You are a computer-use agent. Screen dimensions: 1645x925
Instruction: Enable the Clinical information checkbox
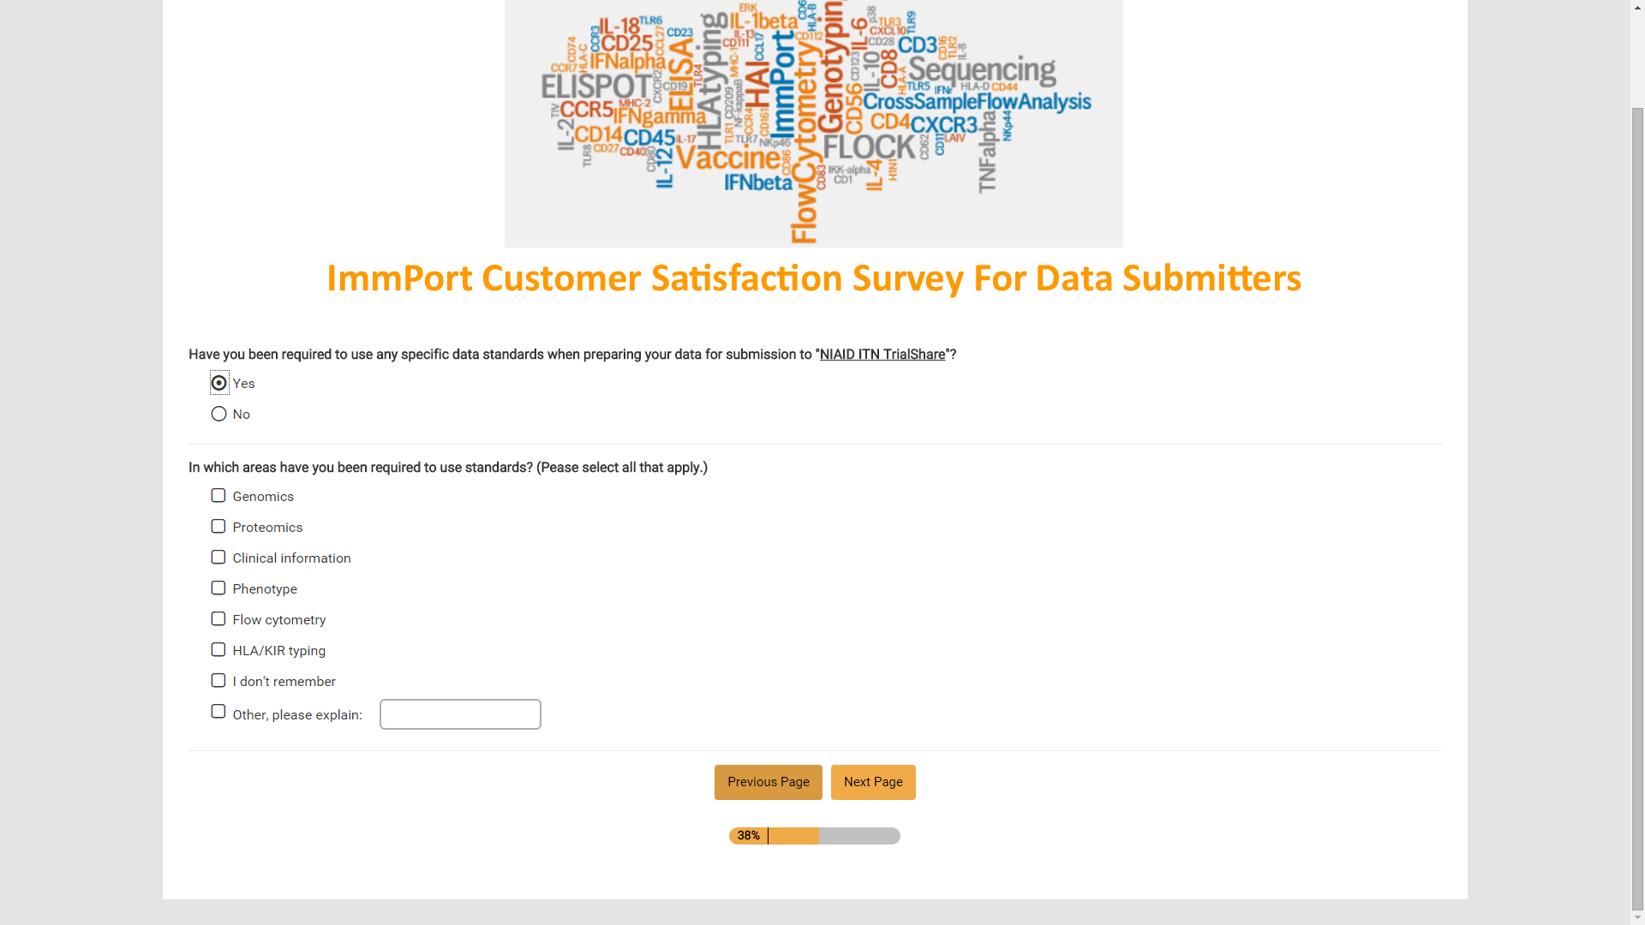point(218,558)
